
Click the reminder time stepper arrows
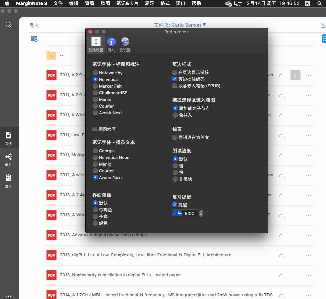(x=201, y=213)
